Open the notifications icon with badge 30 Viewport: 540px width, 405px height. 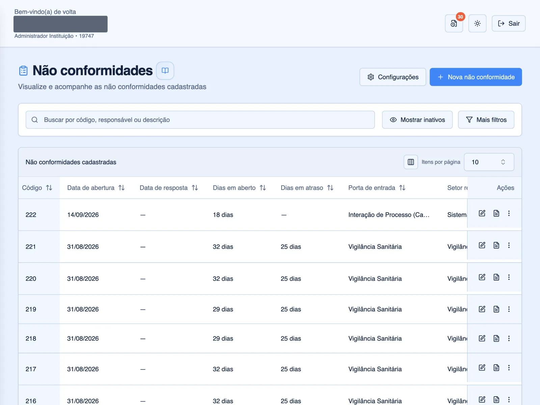pyautogui.click(x=454, y=23)
